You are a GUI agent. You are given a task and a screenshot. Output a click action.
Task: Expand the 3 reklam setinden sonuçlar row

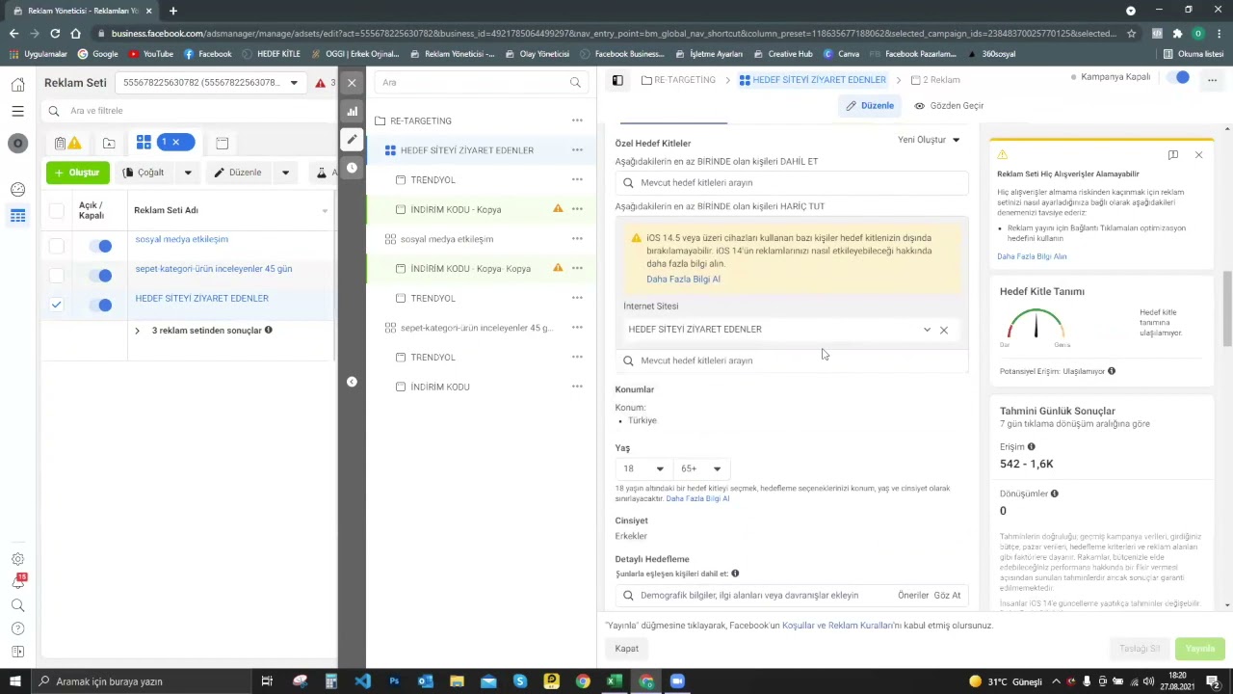point(137,332)
